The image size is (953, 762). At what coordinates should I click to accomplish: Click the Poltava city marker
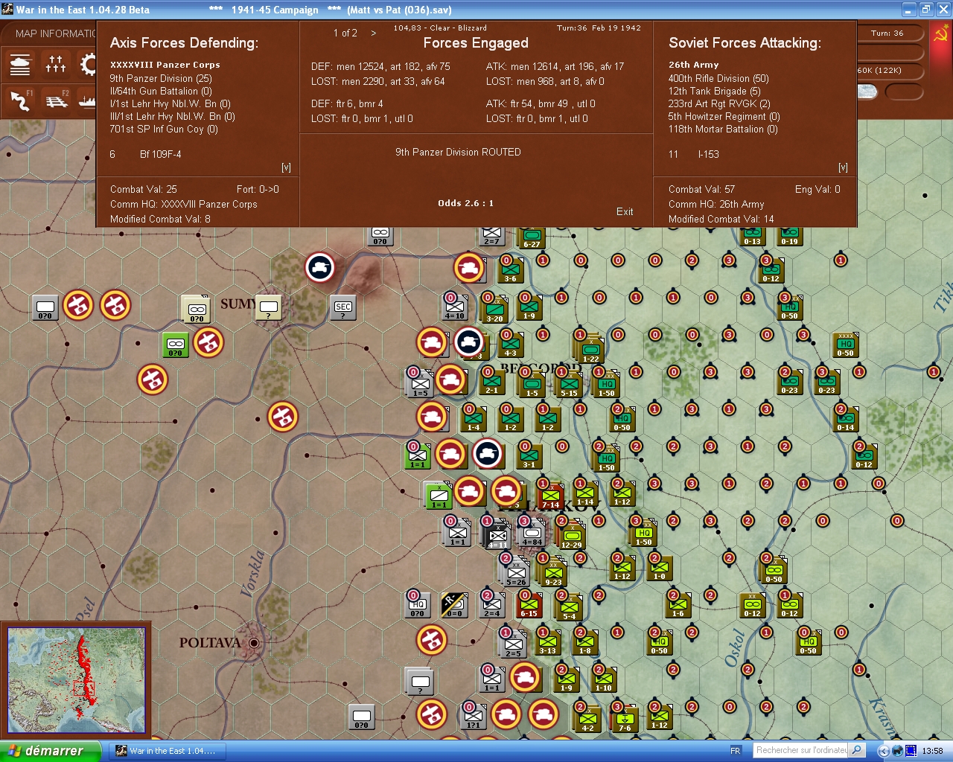[254, 643]
